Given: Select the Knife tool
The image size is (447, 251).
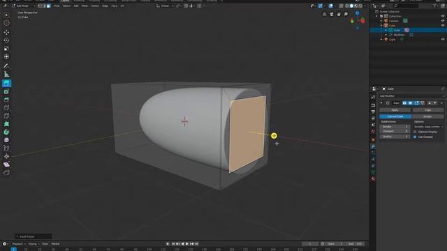Looking at the screenshot, I should 6,116.
